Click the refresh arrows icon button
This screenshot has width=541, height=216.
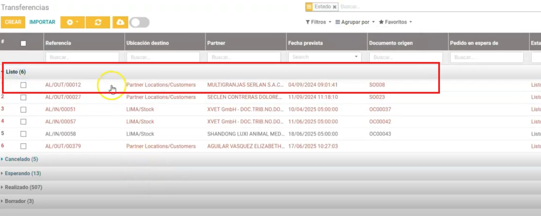(98, 22)
